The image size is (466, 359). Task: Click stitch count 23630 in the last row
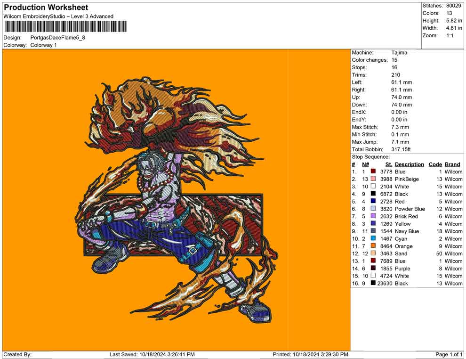coord(385,283)
